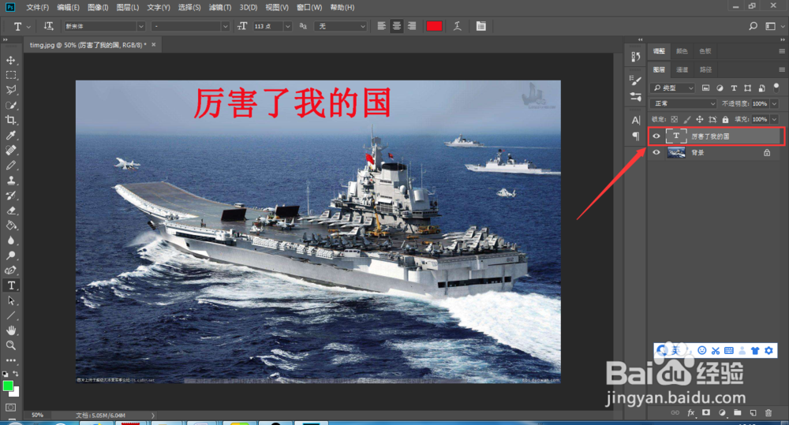Viewport: 789px width, 425px height.
Task: Toggle lock image pixels brush icon
Action: point(687,119)
